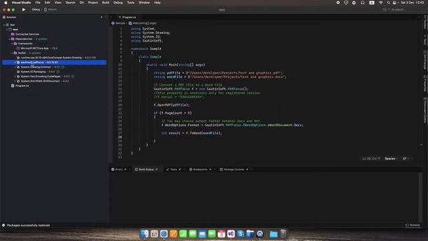Open the Package Console panel tab
The image size is (428, 241).
pos(234,169)
